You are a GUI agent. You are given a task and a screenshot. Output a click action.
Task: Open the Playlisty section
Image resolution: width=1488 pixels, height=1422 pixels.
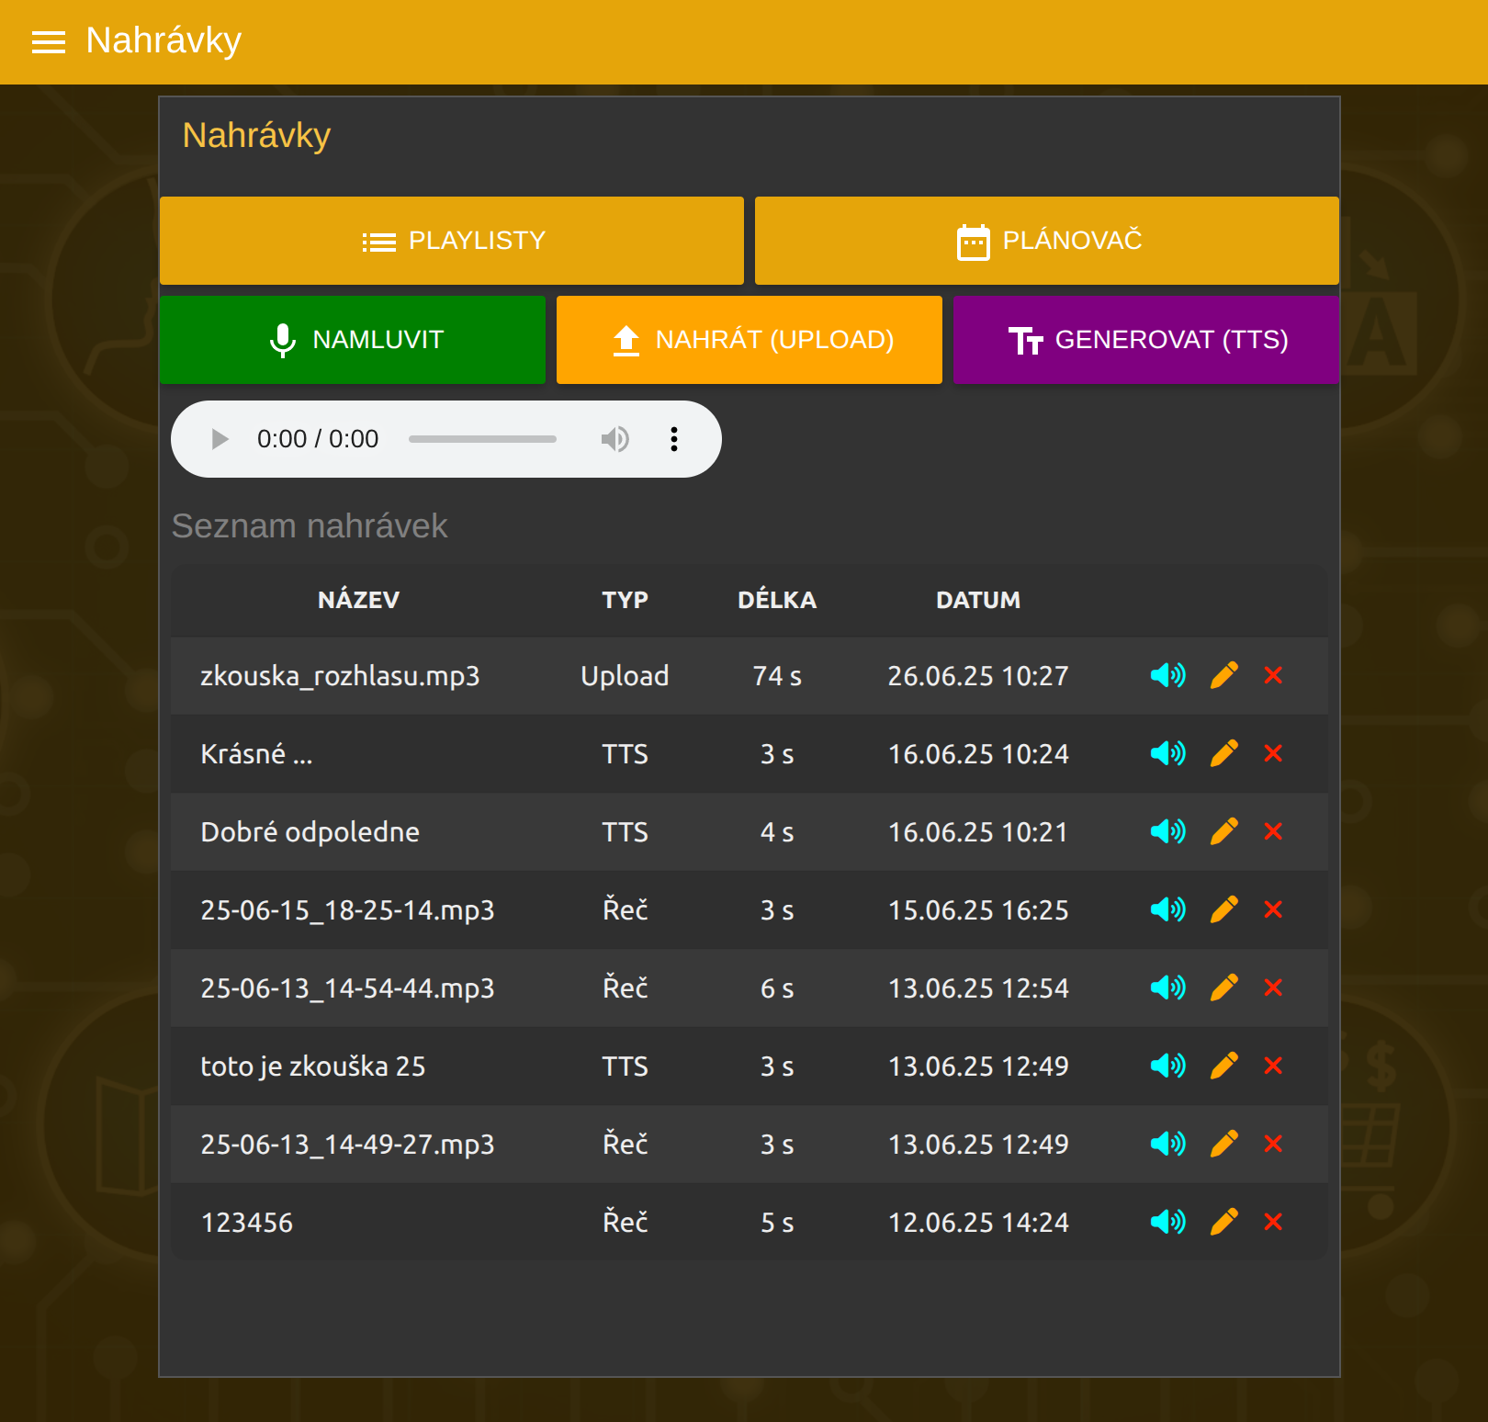[452, 241]
